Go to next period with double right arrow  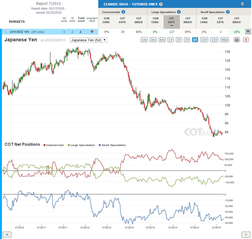point(246,235)
